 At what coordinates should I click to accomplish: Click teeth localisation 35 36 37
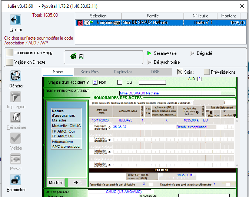tap(120, 127)
